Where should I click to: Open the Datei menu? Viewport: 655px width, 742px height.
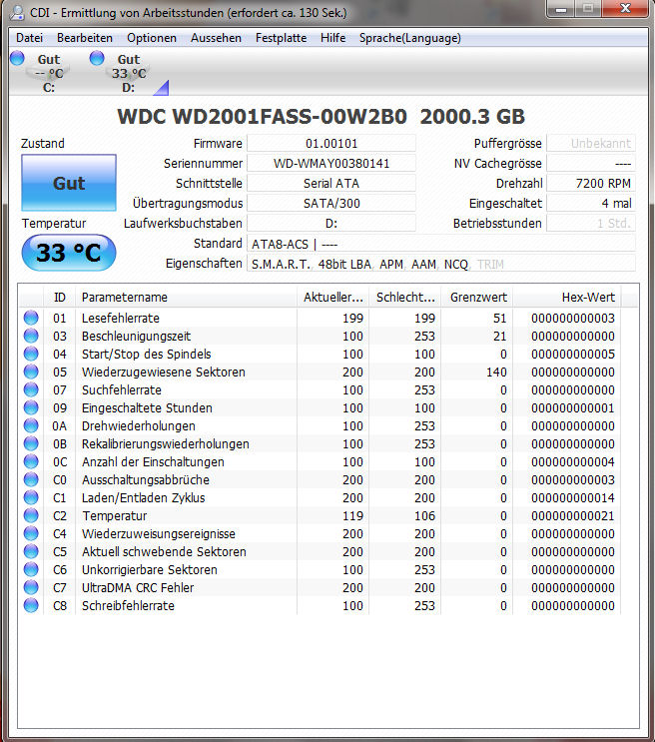(29, 38)
